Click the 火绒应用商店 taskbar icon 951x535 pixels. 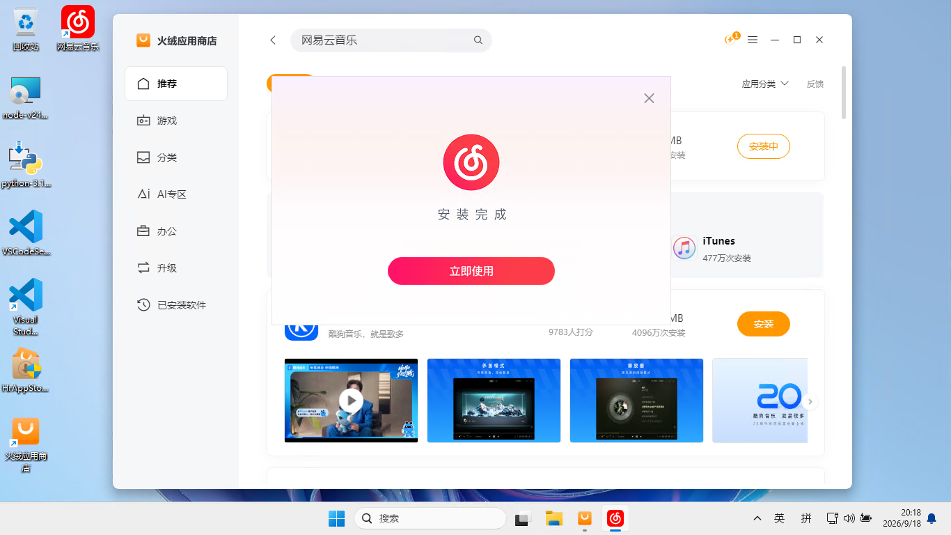585,518
